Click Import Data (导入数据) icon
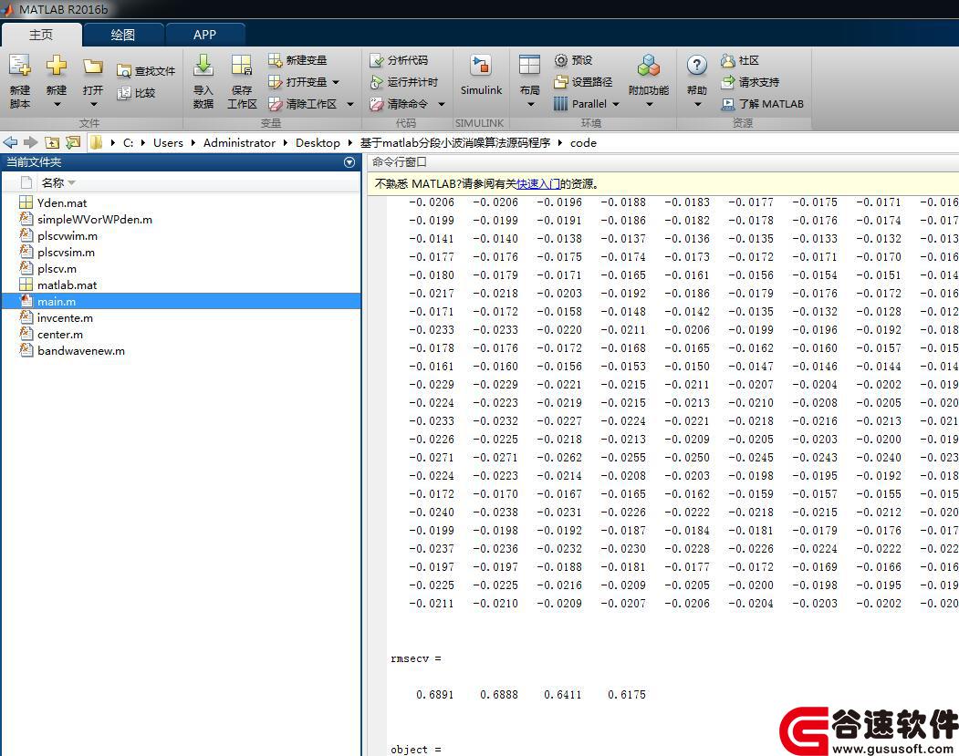Viewport: 959px width, 756px height. (203, 65)
